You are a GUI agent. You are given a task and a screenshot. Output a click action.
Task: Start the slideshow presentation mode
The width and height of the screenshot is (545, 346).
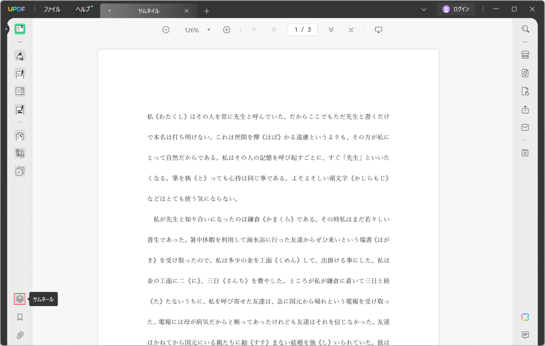point(378,30)
